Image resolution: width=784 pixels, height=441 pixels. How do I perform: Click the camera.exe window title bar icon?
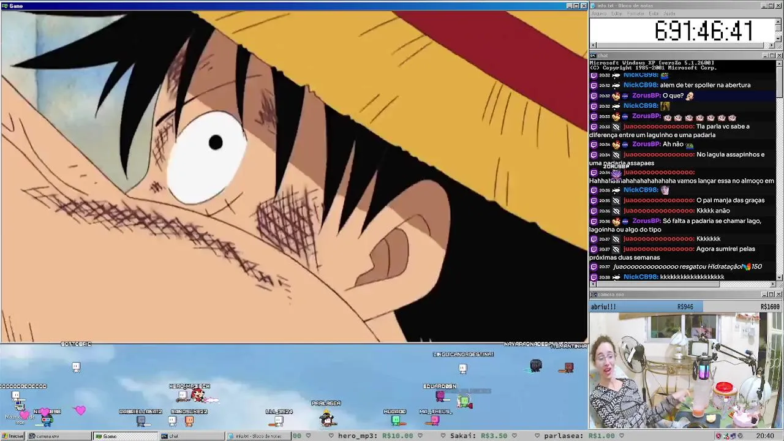click(x=593, y=295)
